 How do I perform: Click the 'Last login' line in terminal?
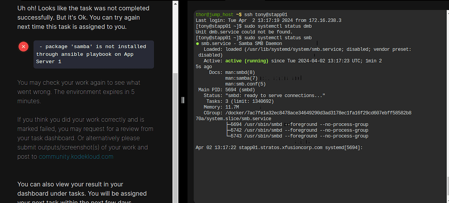264,21
